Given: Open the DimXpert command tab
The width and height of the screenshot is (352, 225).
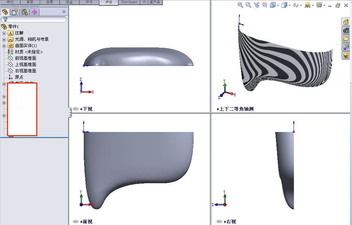Looking at the screenshot, I should click(x=129, y=2).
